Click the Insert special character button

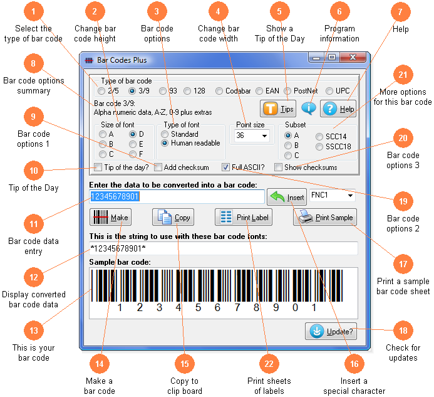287,197
